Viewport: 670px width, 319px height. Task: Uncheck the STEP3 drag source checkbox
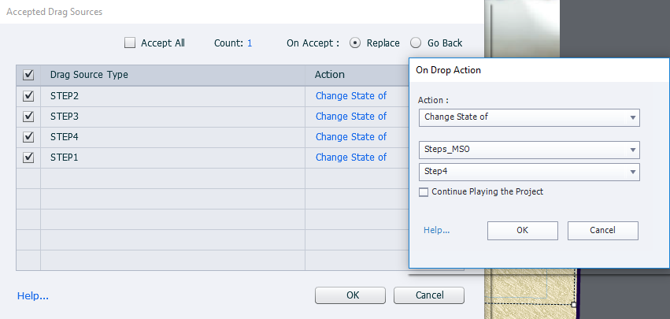coord(29,117)
